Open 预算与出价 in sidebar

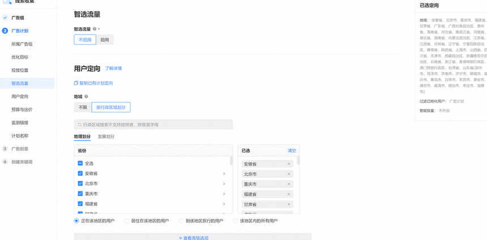(x=22, y=110)
